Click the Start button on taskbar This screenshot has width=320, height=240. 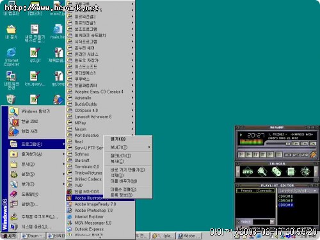tap(9, 236)
